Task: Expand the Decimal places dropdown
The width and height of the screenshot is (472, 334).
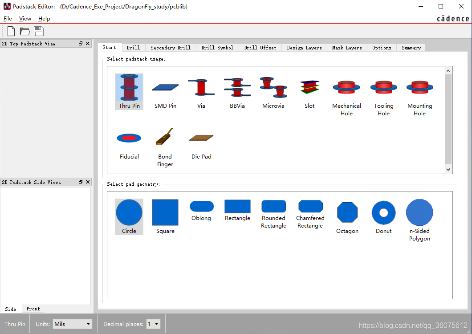Action: pyautogui.click(x=153, y=324)
